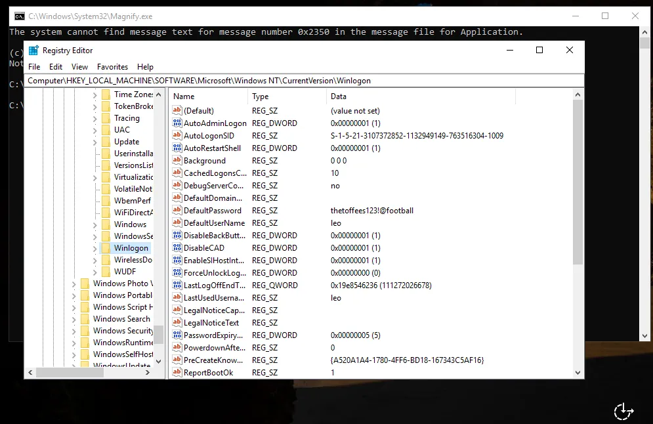Select the WbemPerf key in the tree

coord(133,201)
